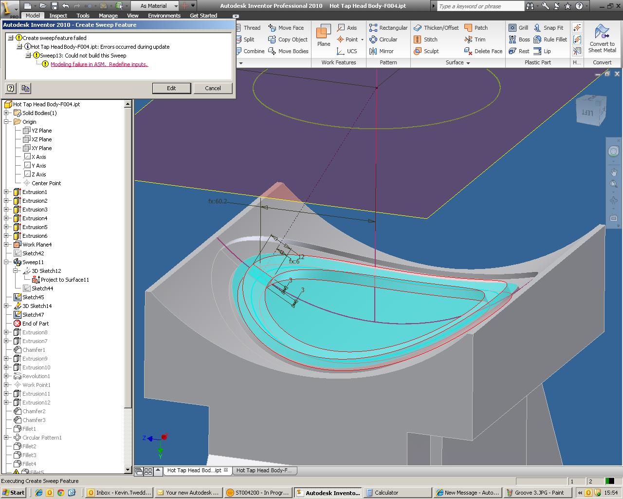Image resolution: width=623 pixels, height=499 pixels.
Task: Collapse 'Create sweep feature failed' error node
Action: pyautogui.click(x=11, y=38)
